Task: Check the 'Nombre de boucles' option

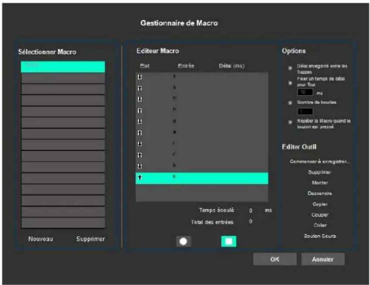Action: (290, 103)
